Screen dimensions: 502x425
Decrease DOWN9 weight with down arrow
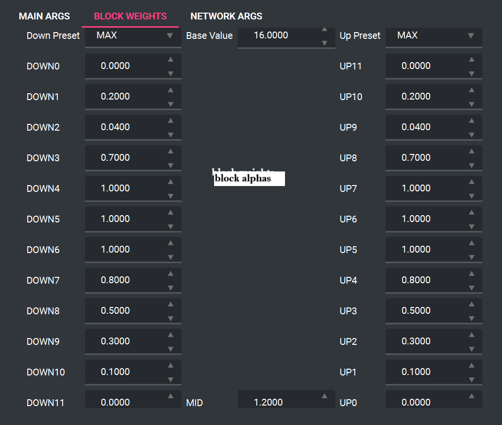[x=170, y=349]
